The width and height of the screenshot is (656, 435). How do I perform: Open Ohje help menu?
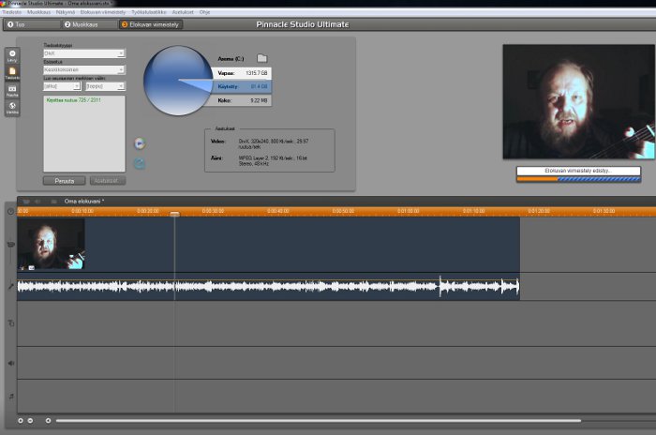point(204,12)
